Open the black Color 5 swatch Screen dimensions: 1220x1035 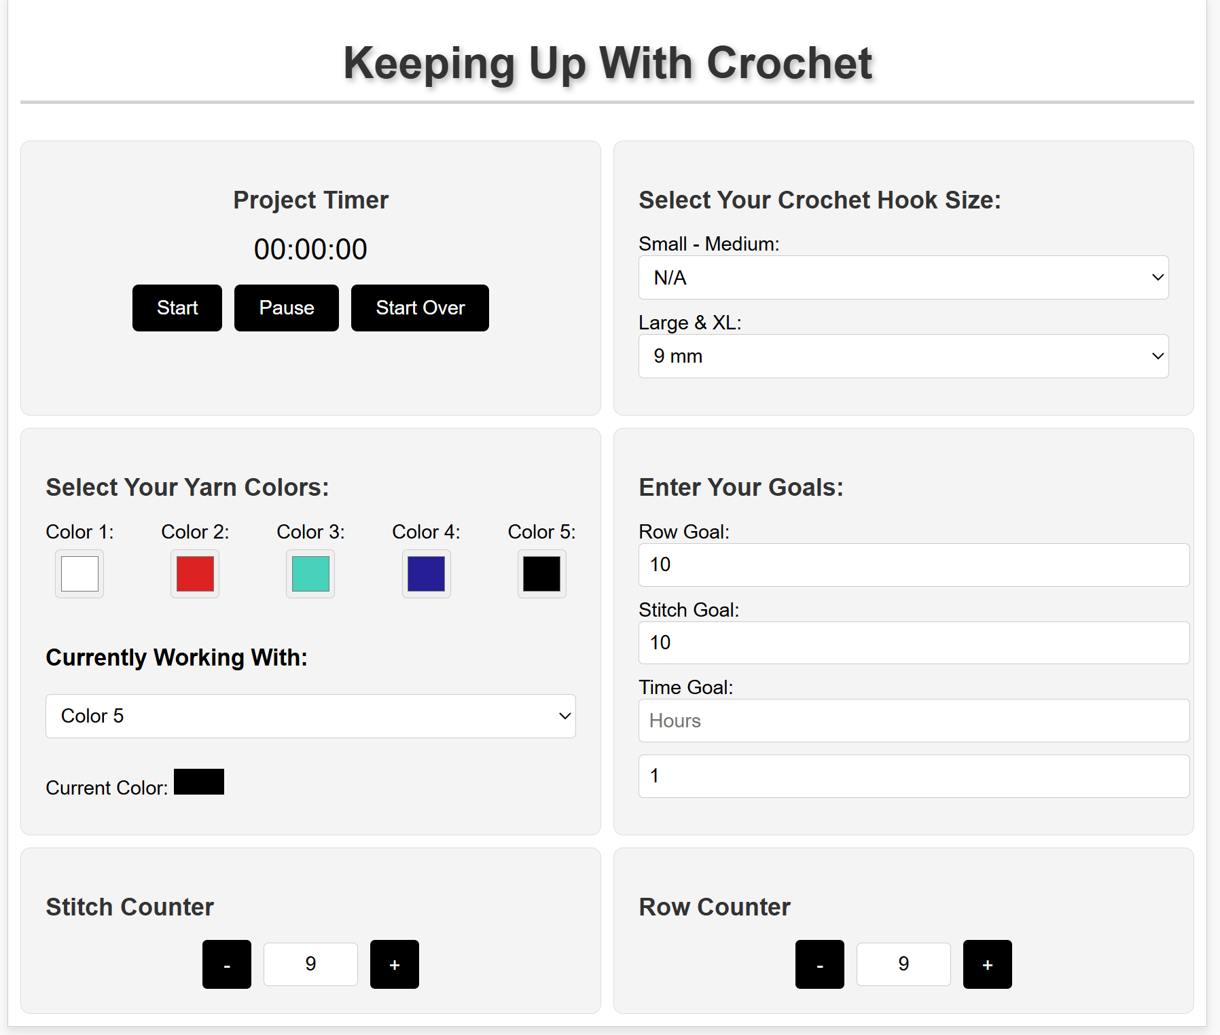(x=542, y=574)
